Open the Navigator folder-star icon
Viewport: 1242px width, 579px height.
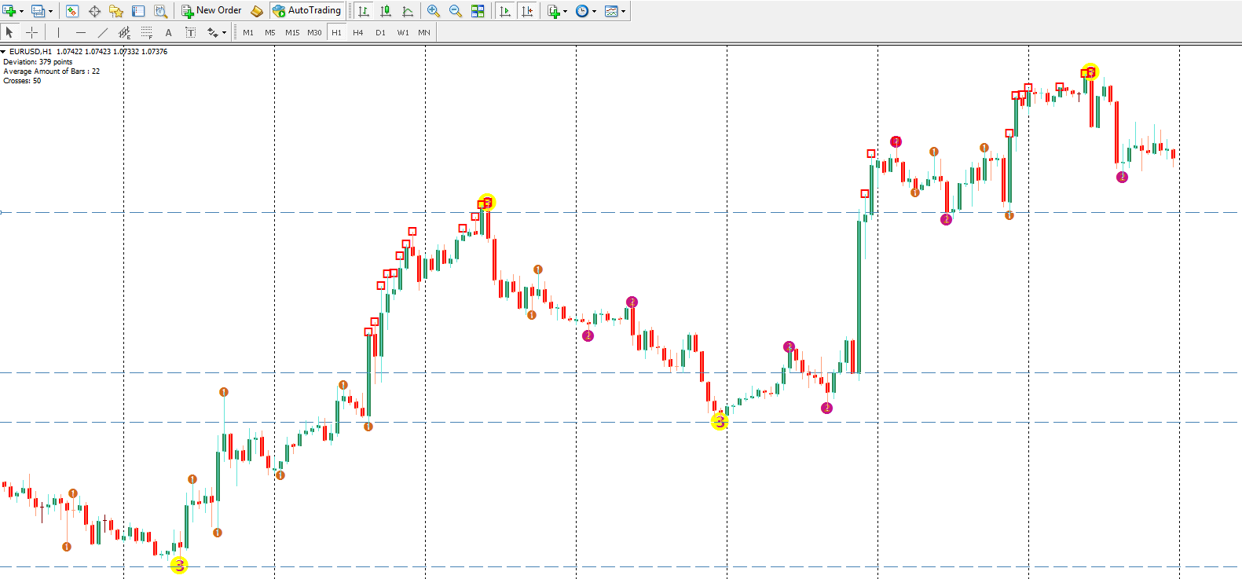pos(116,11)
